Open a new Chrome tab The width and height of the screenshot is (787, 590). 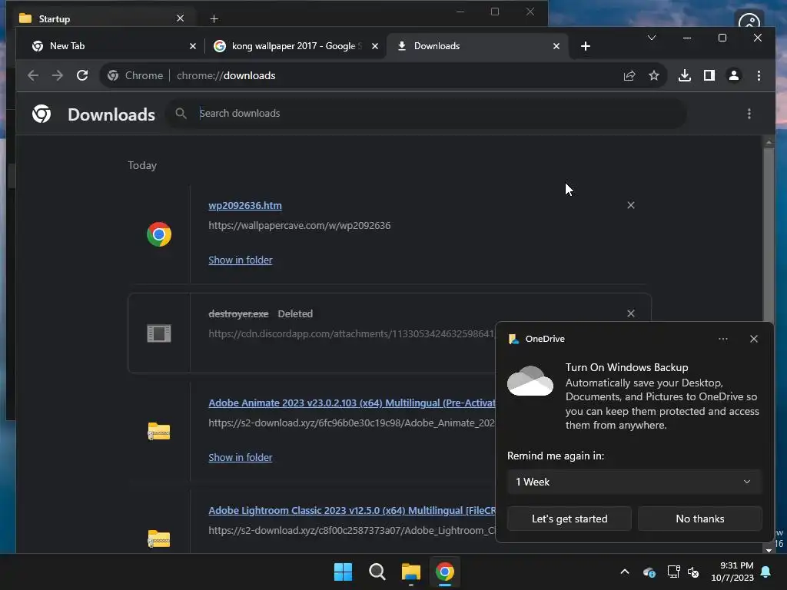(585, 46)
